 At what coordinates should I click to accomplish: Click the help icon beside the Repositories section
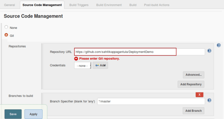click(x=218, y=45)
